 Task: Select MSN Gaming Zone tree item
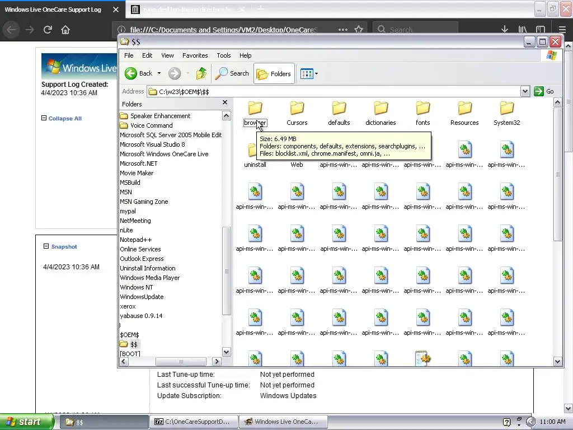click(144, 202)
